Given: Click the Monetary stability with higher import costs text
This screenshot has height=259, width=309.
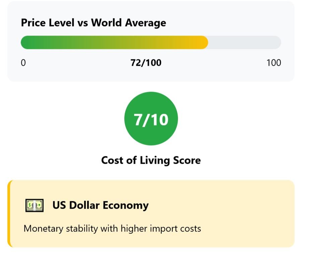Looking at the screenshot, I should point(112,229).
